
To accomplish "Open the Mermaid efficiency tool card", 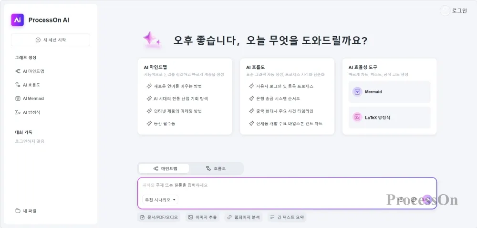I will (x=389, y=92).
